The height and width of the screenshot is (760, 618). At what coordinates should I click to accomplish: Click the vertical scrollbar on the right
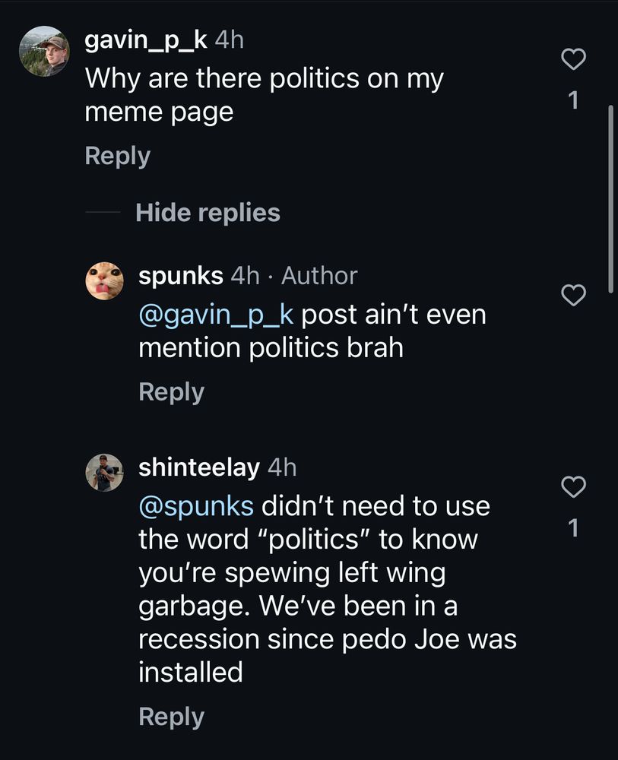610,198
